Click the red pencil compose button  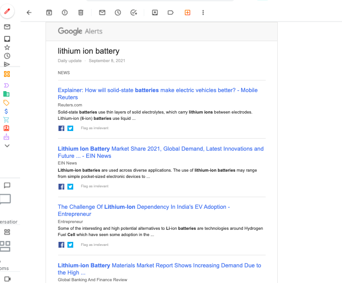coord(7,11)
